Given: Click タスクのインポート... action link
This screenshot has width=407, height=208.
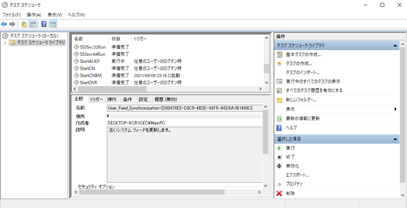Looking at the screenshot, I should [302, 72].
